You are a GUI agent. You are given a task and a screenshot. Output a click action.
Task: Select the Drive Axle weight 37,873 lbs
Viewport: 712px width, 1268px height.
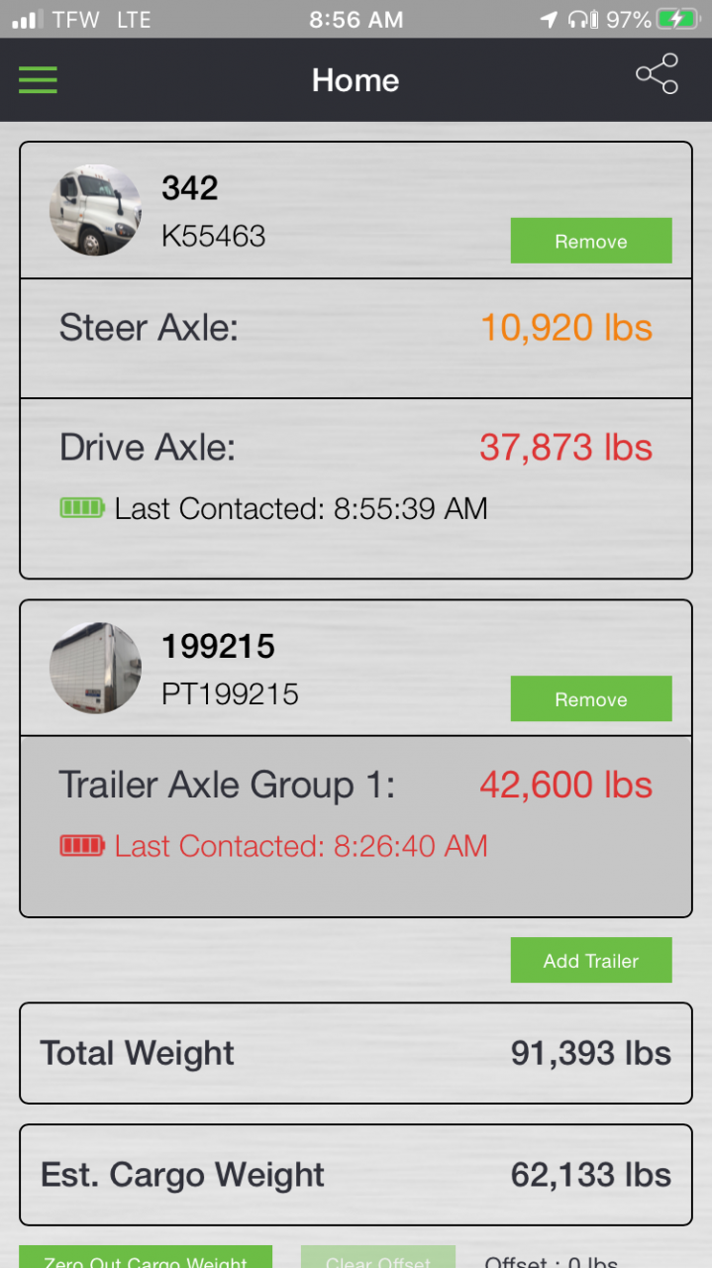(566, 448)
